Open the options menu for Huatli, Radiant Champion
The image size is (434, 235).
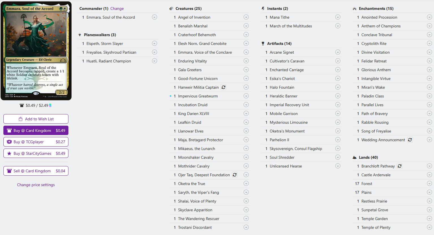tap(154, 61)
